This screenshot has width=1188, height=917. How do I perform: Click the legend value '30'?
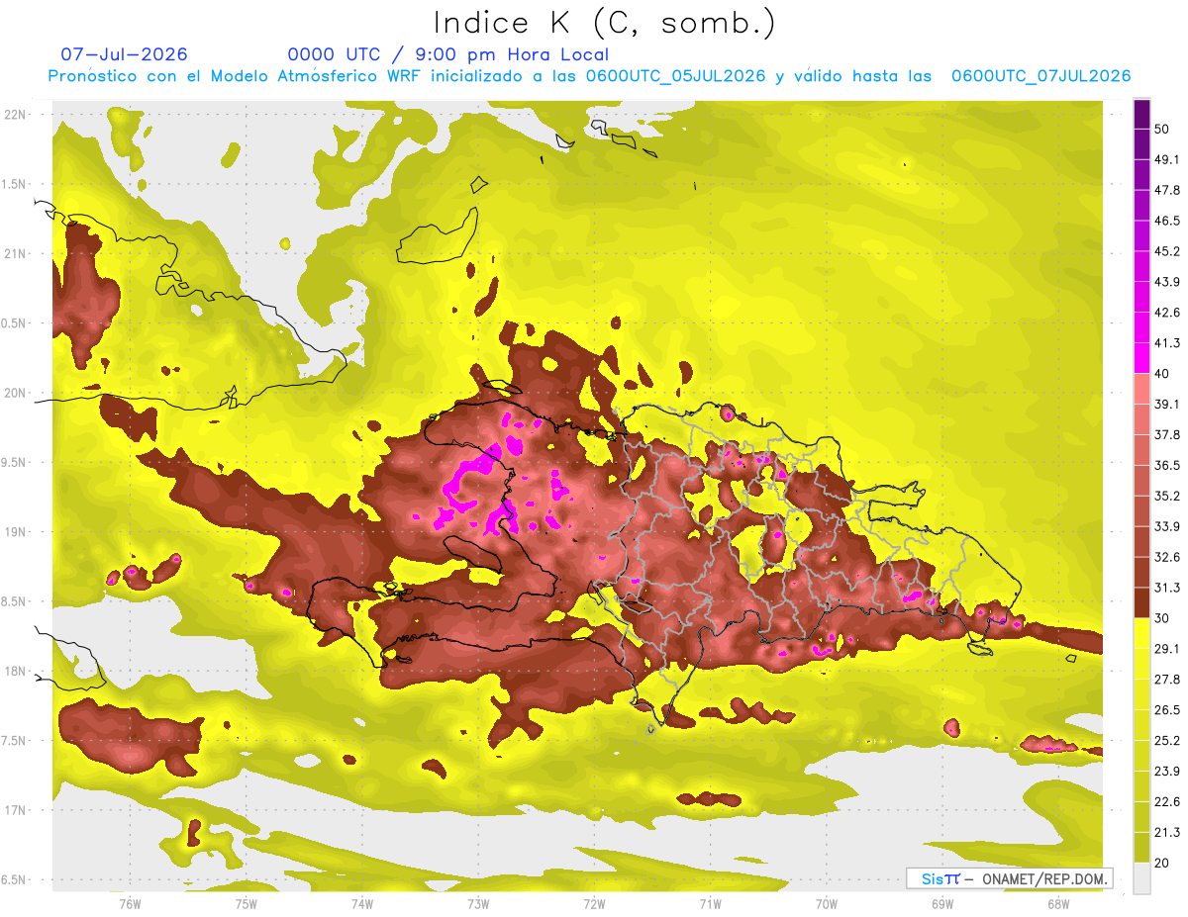(x=1163, y=618)
